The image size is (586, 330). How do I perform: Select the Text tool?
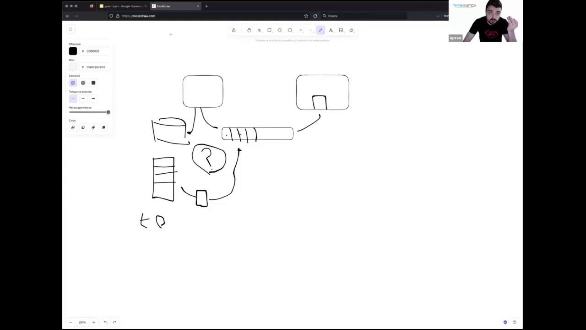pyautogui.click(x=331, y=30)
